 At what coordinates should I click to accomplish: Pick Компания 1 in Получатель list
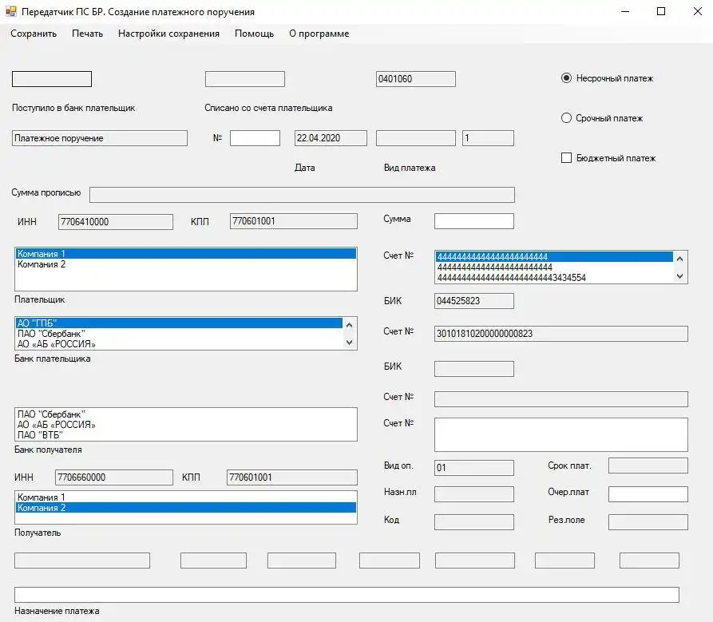42,497
